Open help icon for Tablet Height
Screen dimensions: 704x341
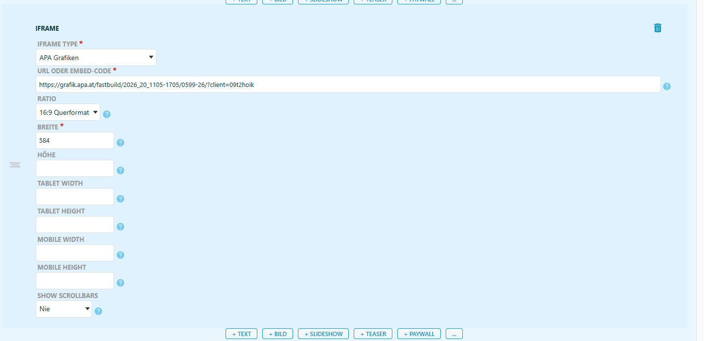[x=120, y=227]
